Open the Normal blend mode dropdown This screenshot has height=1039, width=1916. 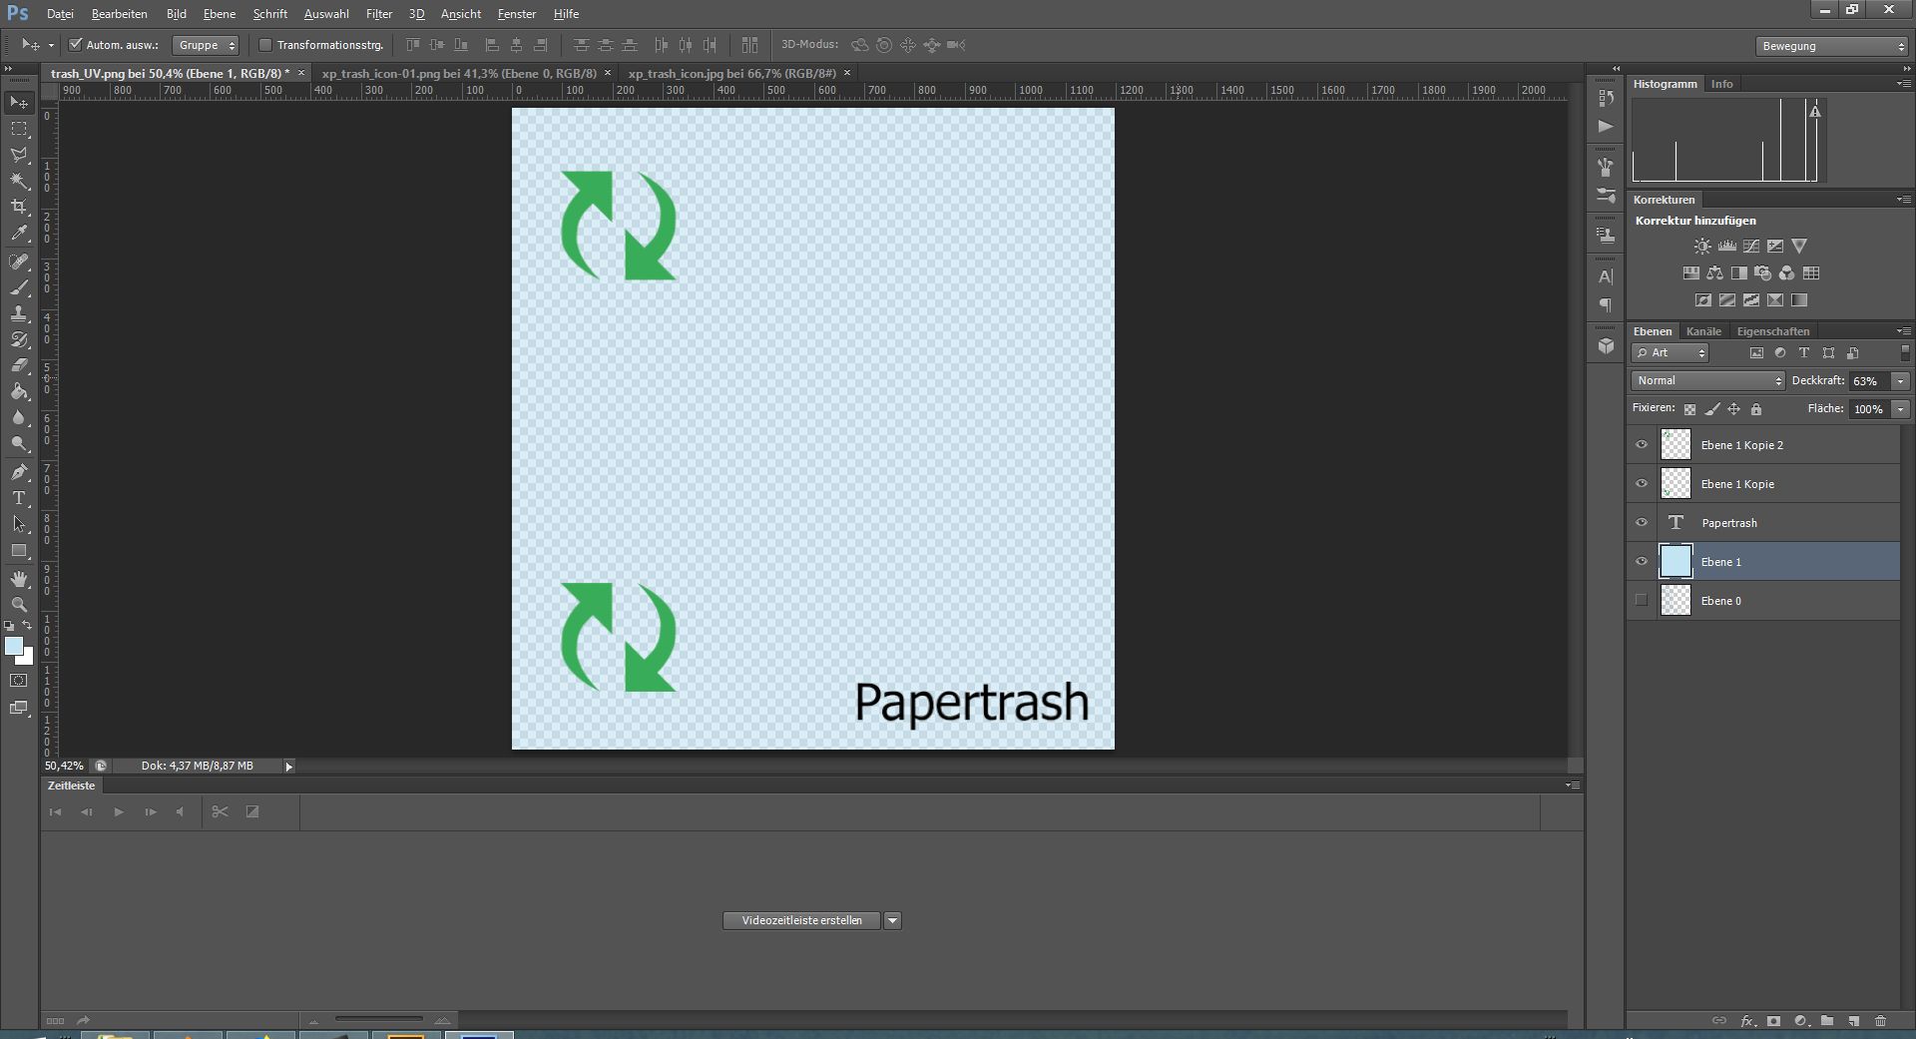point(1708,380)
